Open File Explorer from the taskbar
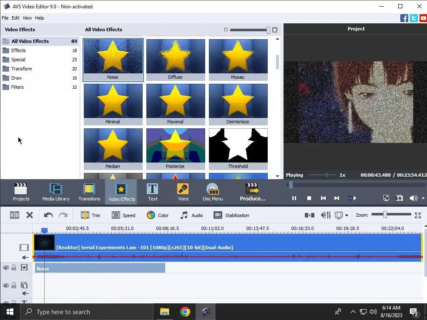The width and height of the screenshot is (427, 320). point(164,312)
